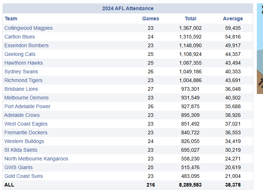This screenshot has height=192, width=263.
Task: Select average attendance 20,619 for GWS Giants
Action: [233, 167]
